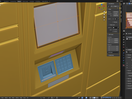This screenshot has height=99, width=132.
Task: Click the annotation pencil layer icon
Action: (x=109, y=6)
